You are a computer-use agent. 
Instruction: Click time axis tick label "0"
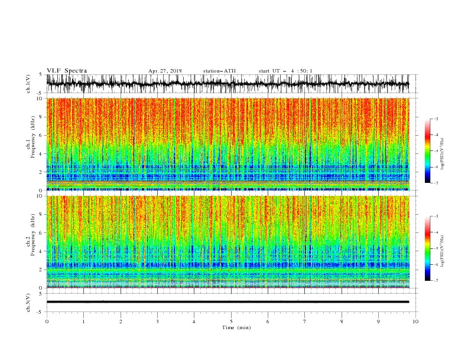tap(47, 321)
